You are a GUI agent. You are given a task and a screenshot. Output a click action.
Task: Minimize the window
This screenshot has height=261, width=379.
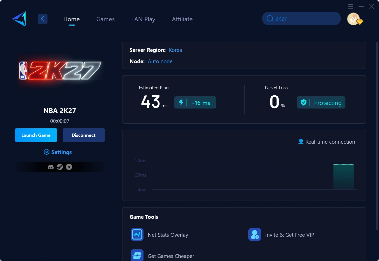click(x=361, y=6)
